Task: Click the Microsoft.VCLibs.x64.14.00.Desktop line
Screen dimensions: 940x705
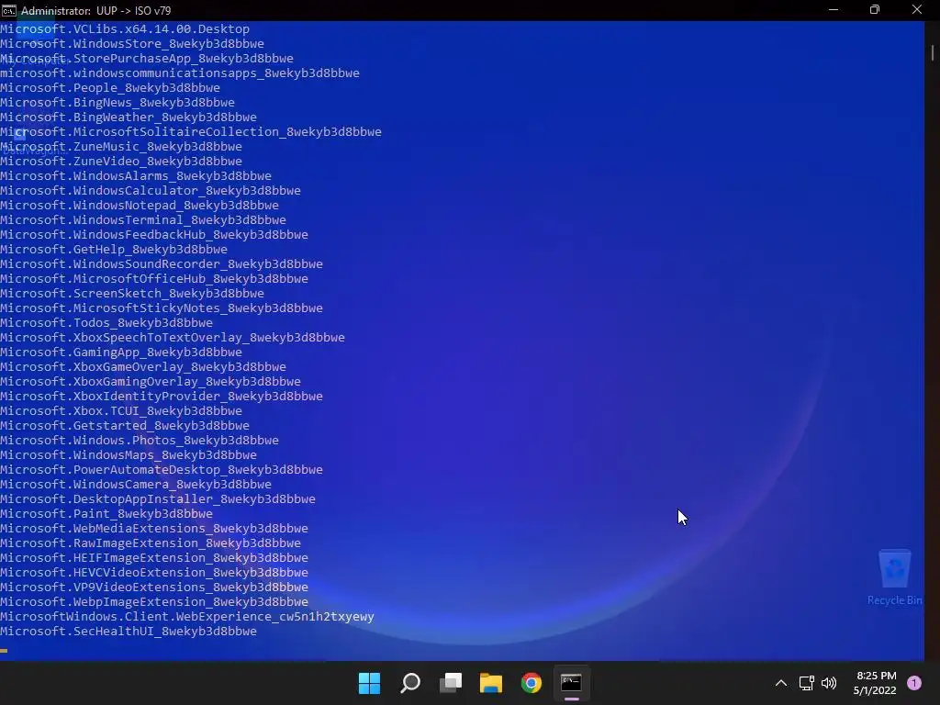Action: click(x=125, y=28)
